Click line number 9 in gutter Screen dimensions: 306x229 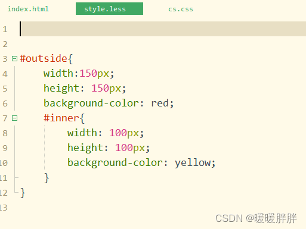[x=5, y=148]
